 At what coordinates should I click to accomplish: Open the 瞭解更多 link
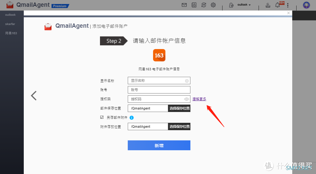pos(199,99)
